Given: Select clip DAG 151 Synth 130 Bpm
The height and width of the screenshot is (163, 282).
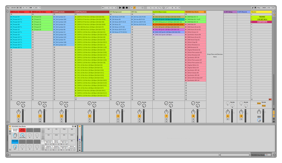Looking at the screenshot, I should [170, 35].
